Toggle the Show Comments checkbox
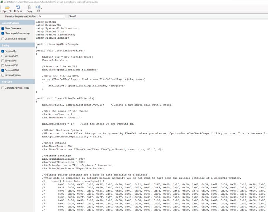268x212 pixels. [3, 28]
